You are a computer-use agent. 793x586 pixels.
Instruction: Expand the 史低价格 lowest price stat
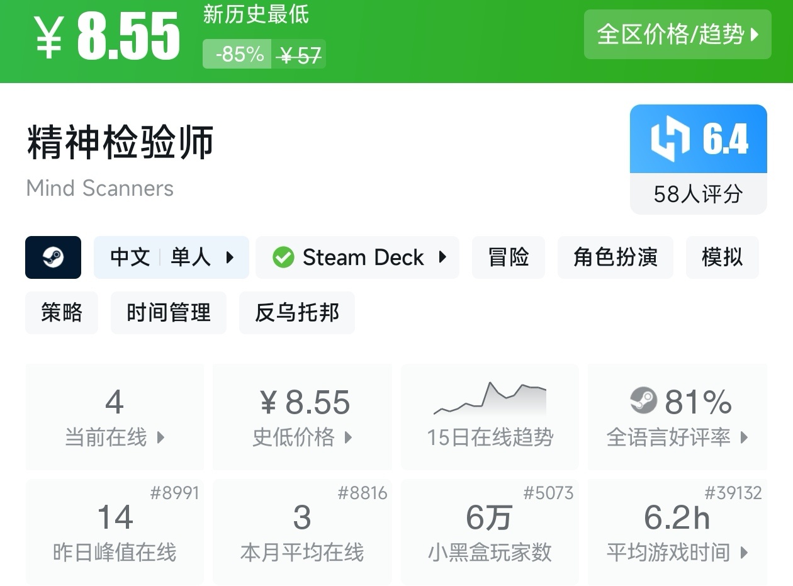[x=303, y=417]
